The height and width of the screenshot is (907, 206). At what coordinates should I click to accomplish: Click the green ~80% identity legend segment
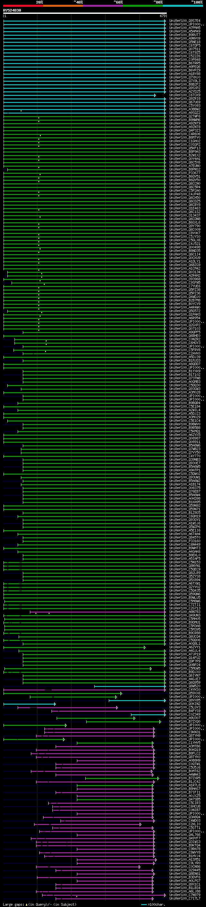(x=143, y=6)
